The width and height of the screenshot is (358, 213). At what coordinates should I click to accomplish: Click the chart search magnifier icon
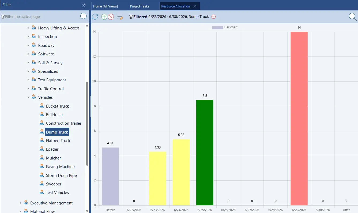353,17
